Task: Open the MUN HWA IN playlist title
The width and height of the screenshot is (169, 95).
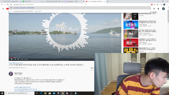Action: tap(148, 31)
